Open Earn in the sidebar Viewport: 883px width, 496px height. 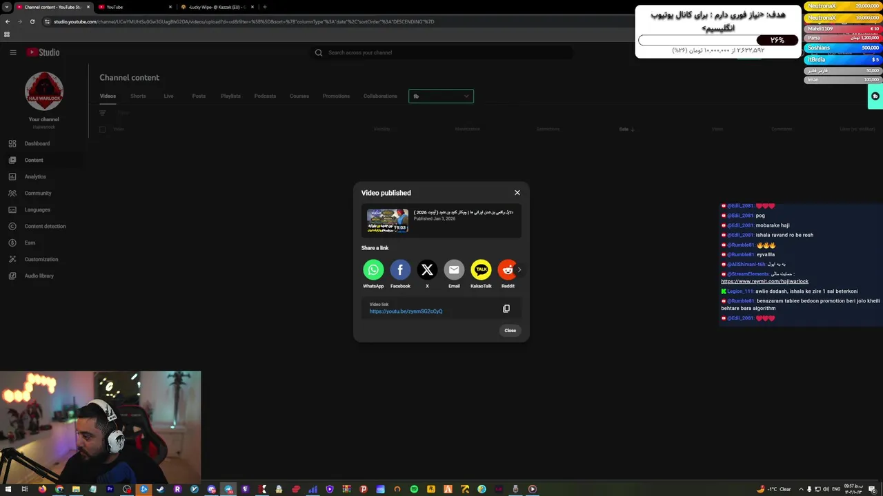(44, 242)
